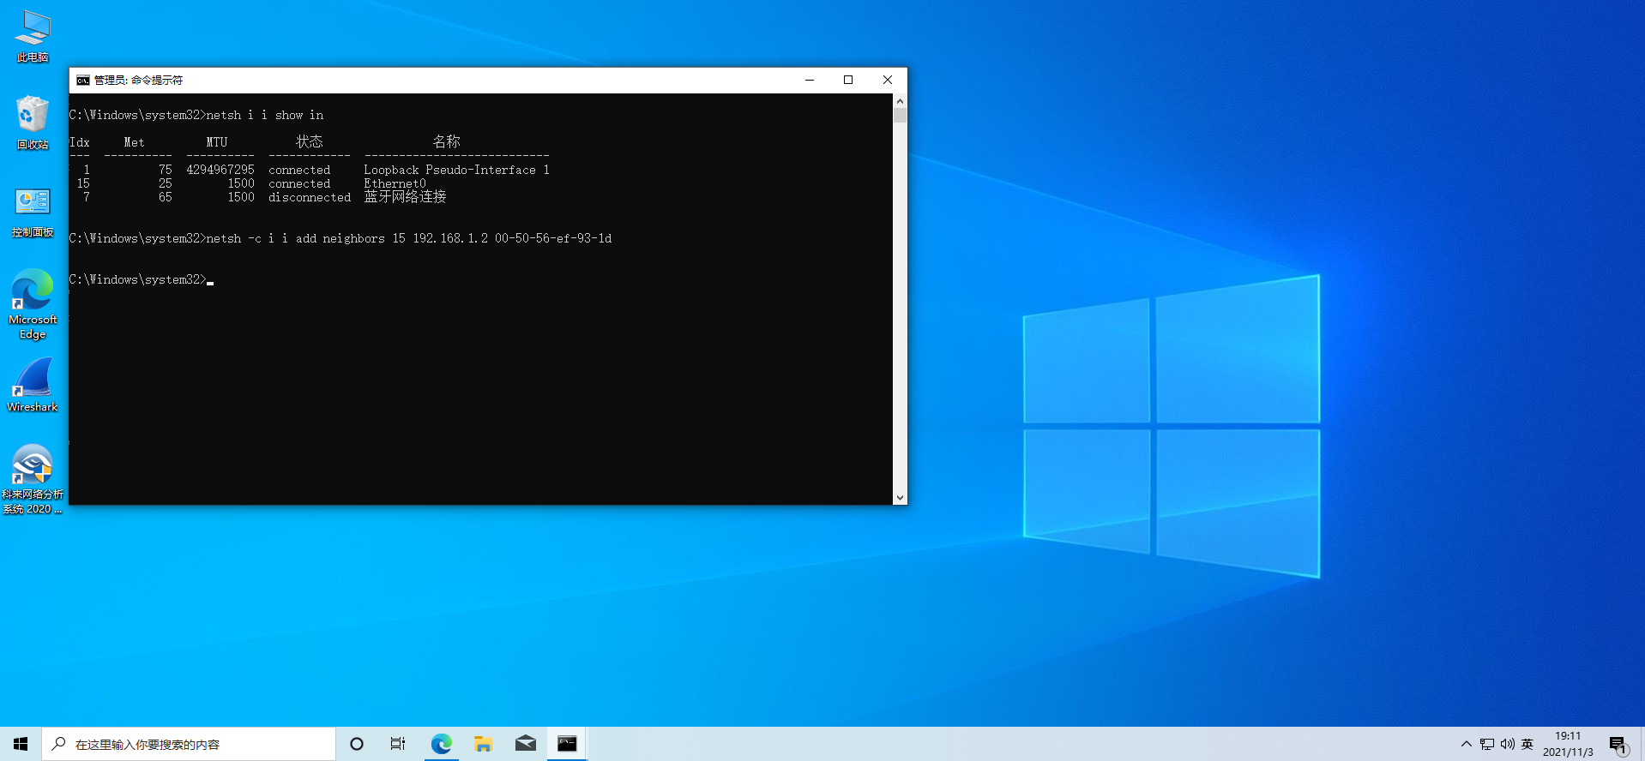This screenshot has height=761, width=1645.
Task: Open Task View on the taskbar
Action: [x=398, y=744]
